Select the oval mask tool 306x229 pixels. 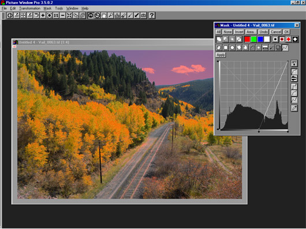[x=232, y=48]
